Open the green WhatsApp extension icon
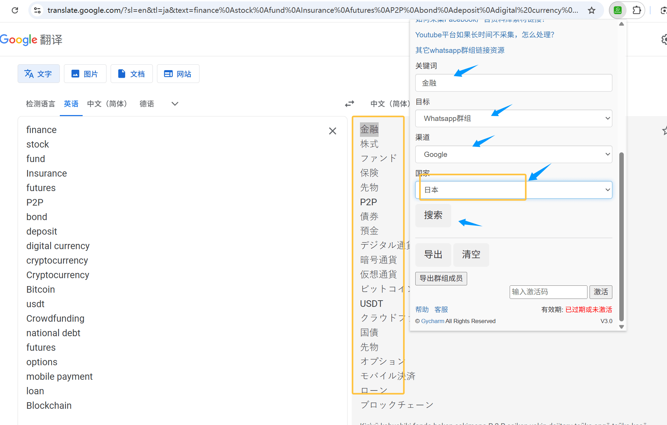This screenshot has height=425, width=667. (618, 10)
